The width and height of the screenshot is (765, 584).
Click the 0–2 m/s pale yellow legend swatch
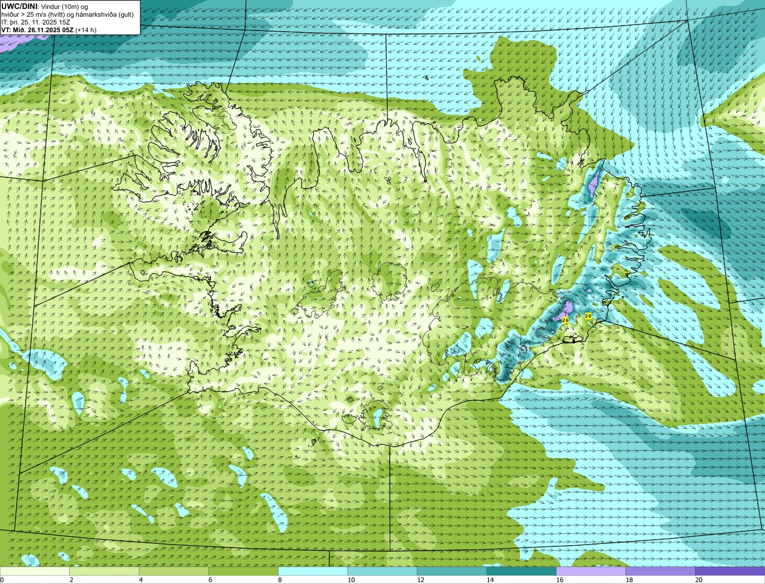tap(35, 571)
